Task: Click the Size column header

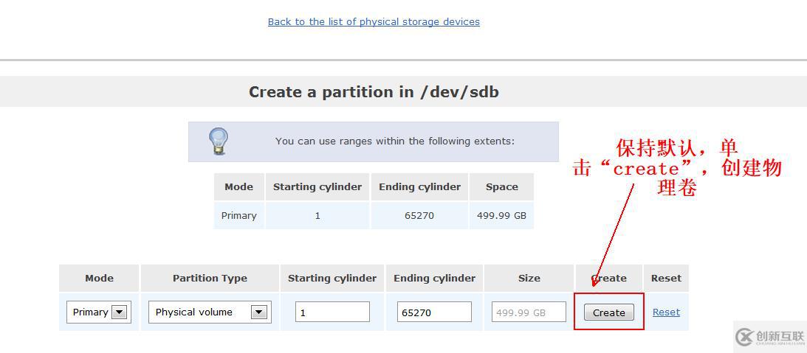Action: [x=529, y=279]
